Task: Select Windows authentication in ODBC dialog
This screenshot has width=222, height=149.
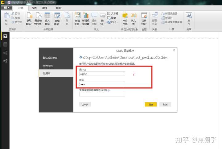Action: point(56,66)
